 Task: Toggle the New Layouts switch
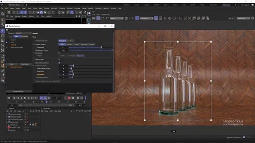253,5
